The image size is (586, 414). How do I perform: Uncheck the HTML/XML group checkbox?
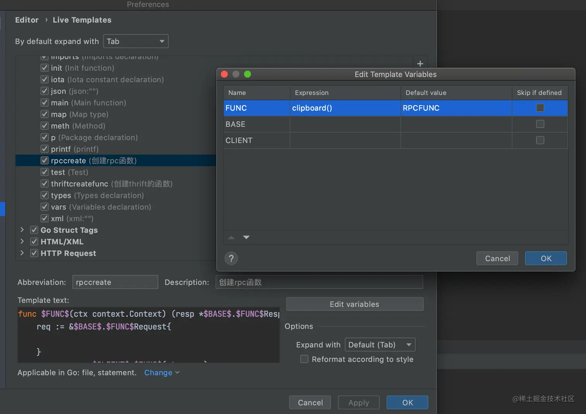pyautogui.click(x=34, y=242)
